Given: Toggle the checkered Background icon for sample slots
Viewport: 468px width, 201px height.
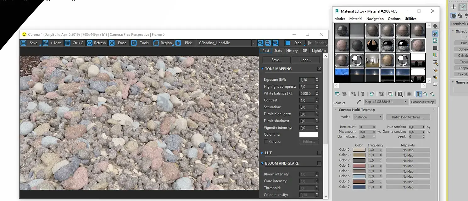Looking at the screenshot, I should point(435,41).
